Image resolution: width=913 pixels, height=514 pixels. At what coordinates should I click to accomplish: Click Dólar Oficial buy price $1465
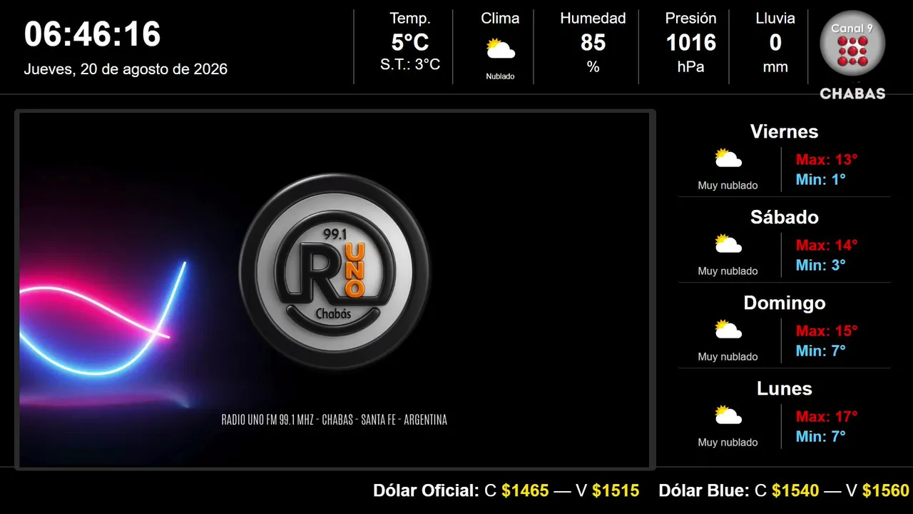coord(525,490)
